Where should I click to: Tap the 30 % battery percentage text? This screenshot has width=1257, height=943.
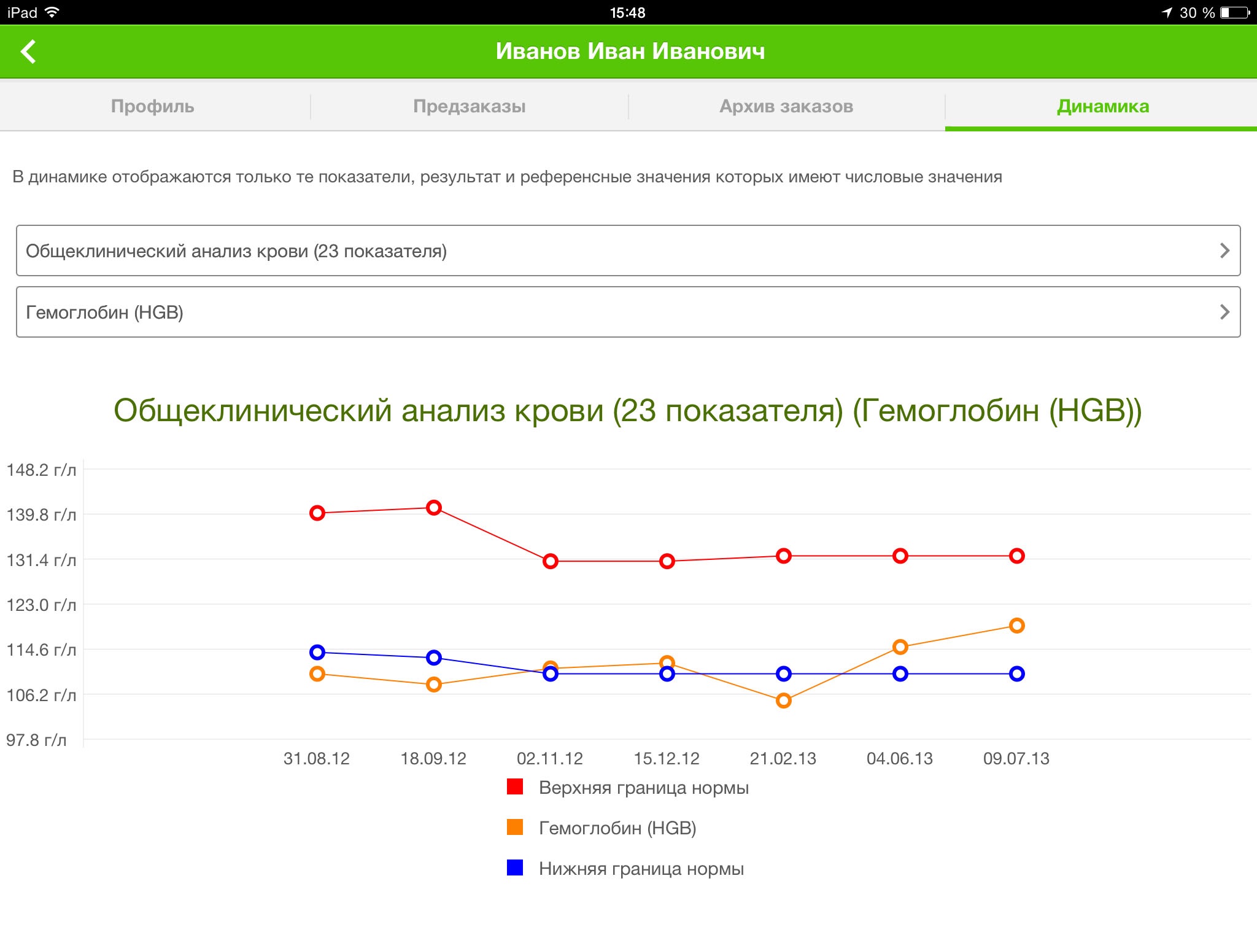(1197, 12)
